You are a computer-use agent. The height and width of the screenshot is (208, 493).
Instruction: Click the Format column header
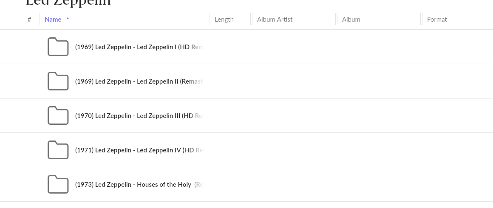[x=437, y=20]
